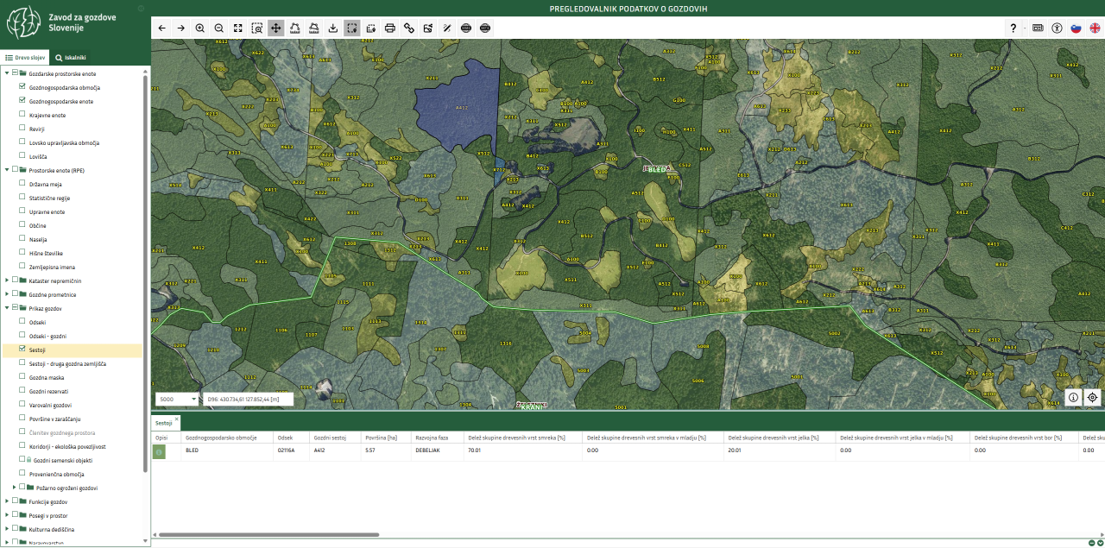The image size is (1105, 548).
Task: Enable the Občine layer checkbox
Action: 22,225
